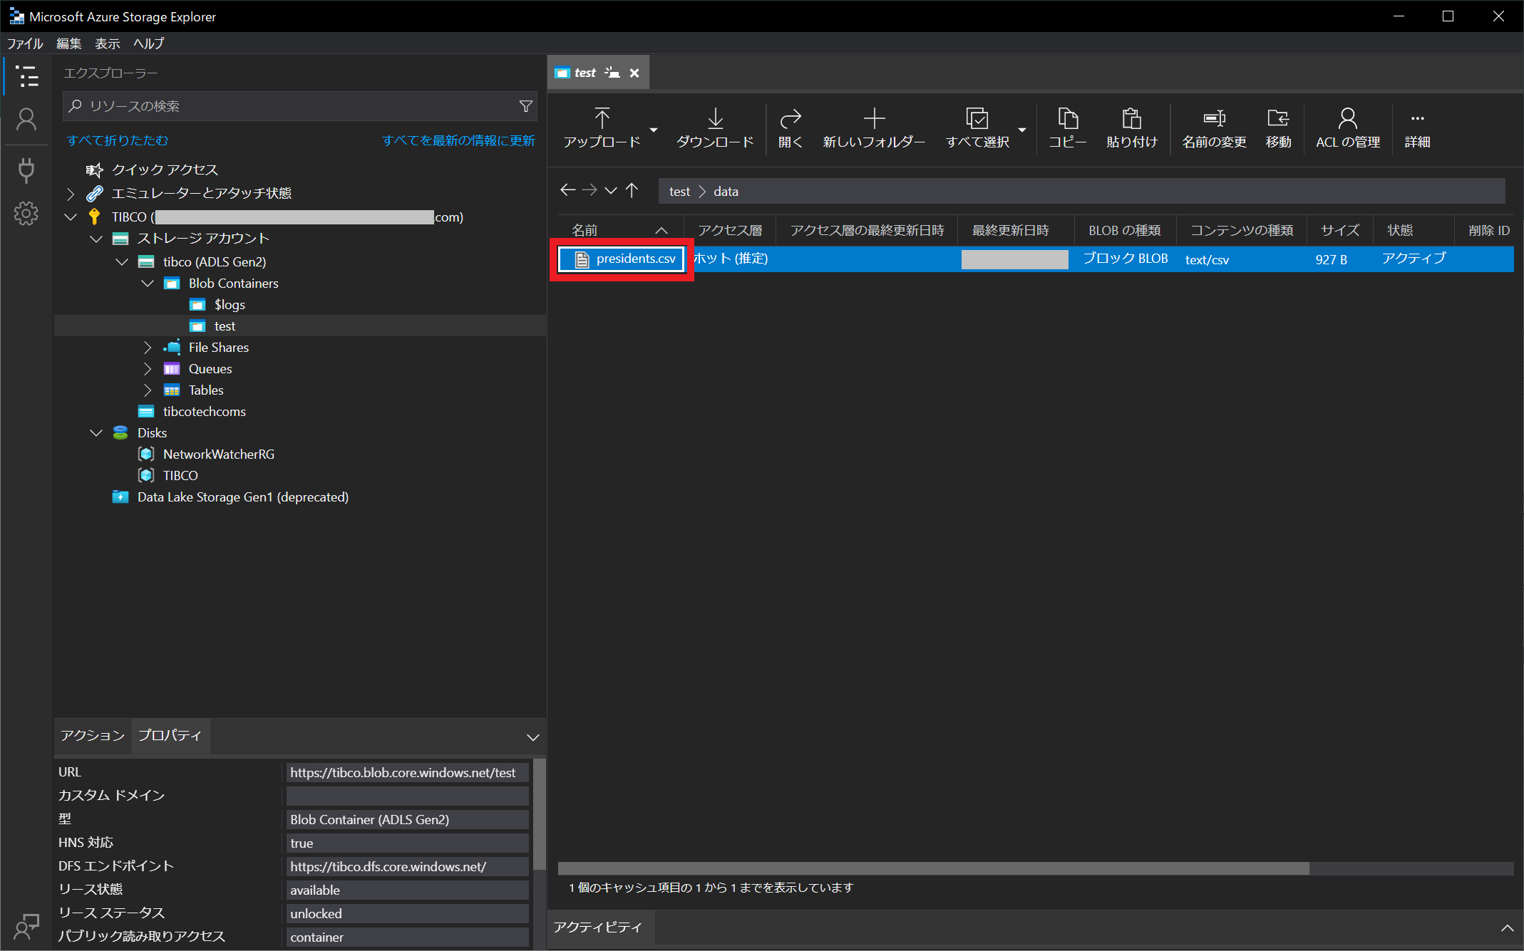Click the test breadcrumb segment
Image resolution: width=1524 pixels, height=951 pixels.
pyautogui.click(x=679, y=191)
